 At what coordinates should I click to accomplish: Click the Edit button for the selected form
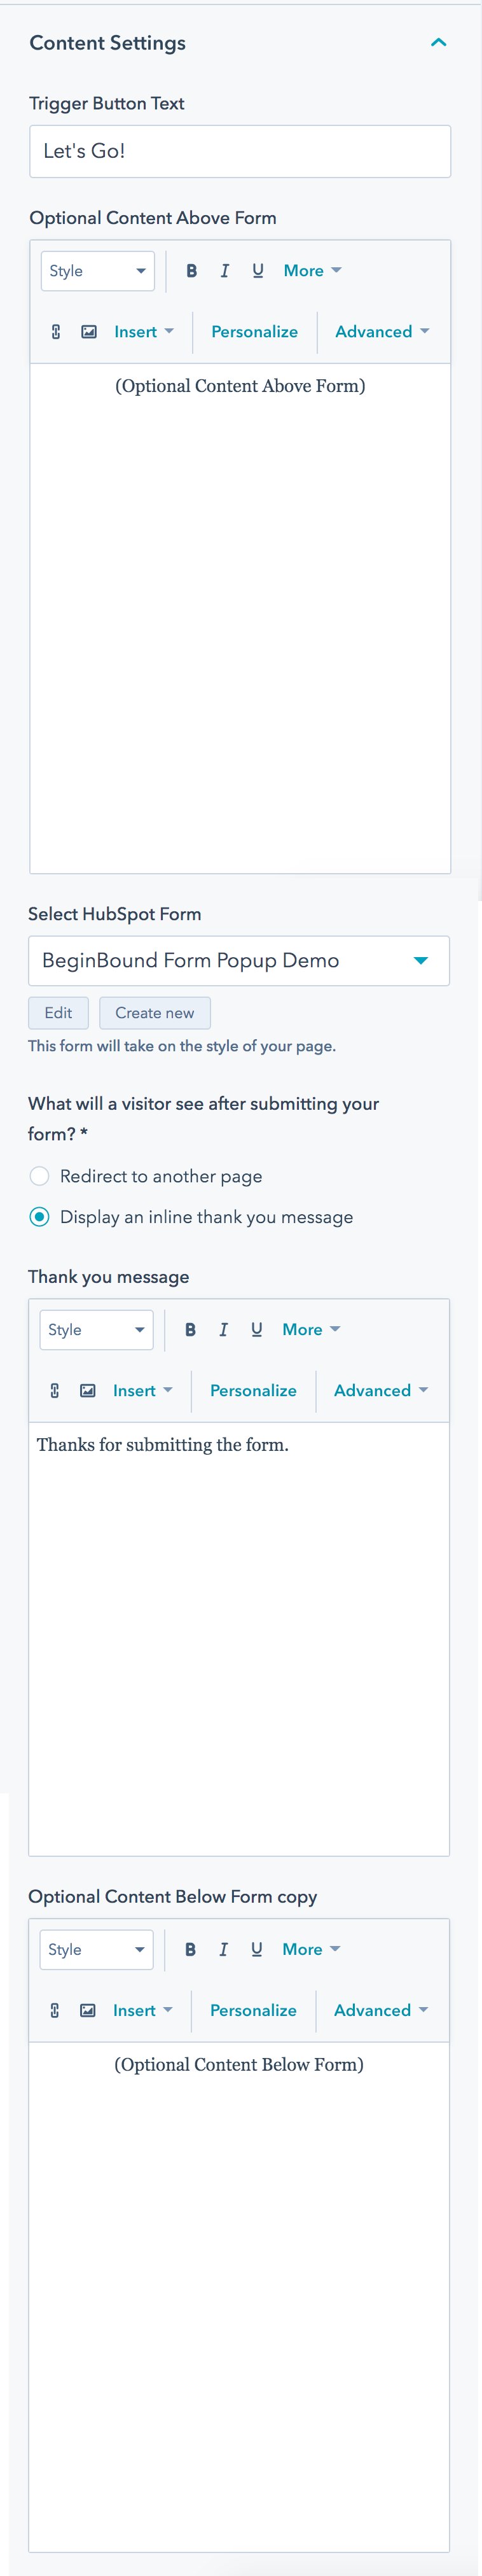(57, 1013)
